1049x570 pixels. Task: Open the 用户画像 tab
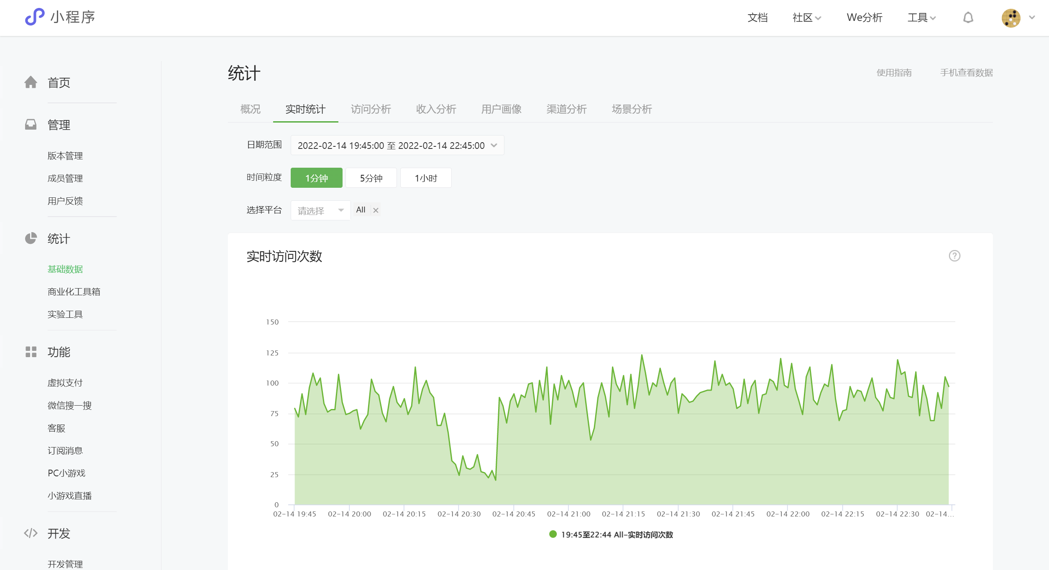(501, 109)
